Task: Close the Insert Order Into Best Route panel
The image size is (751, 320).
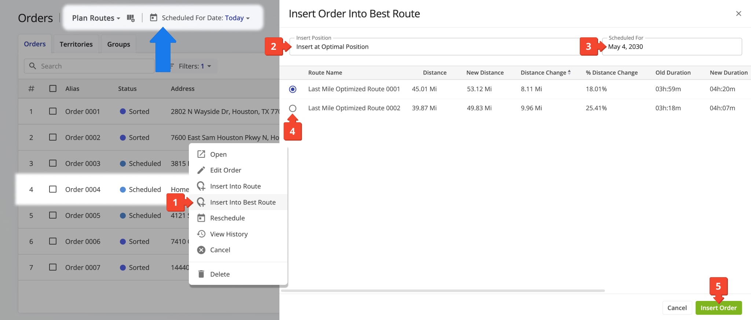Action: coord(739,14)
